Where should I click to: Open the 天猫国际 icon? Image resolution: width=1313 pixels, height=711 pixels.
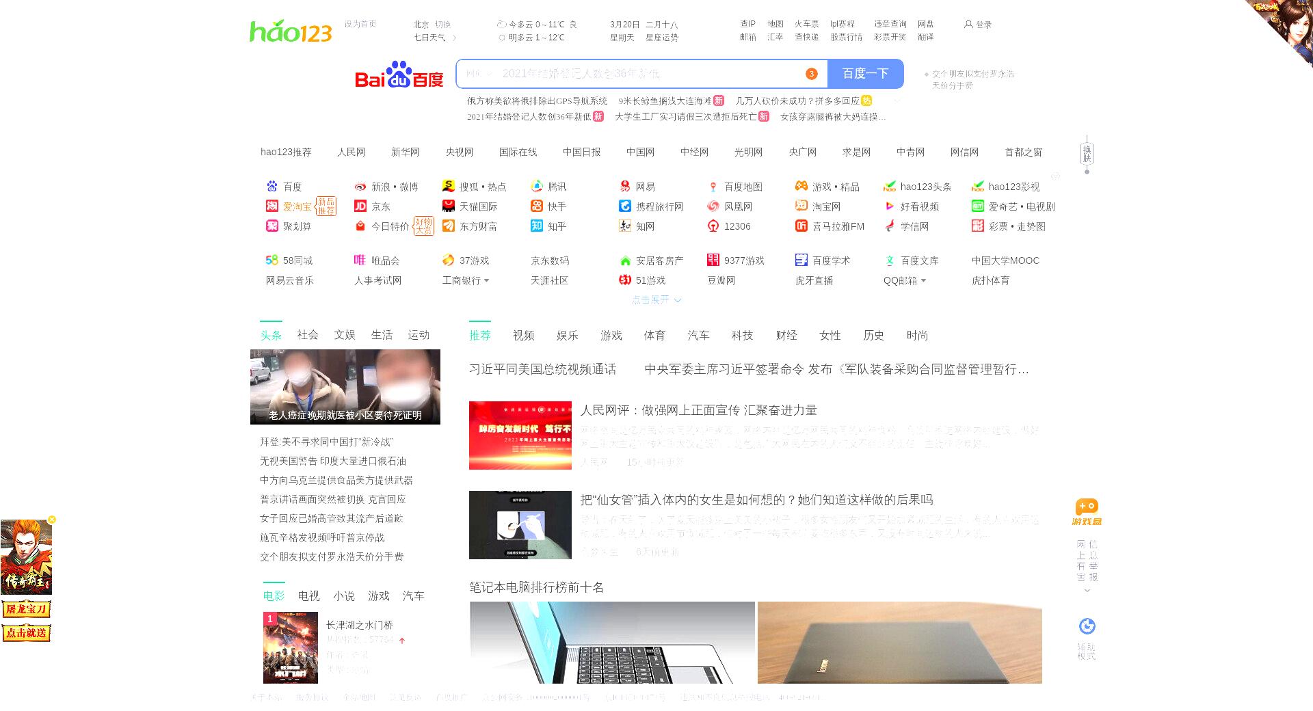(449, 206)
